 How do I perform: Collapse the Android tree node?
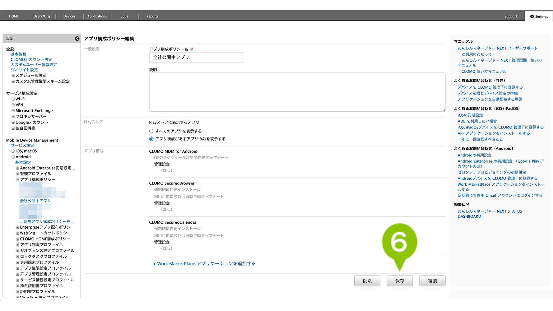click(x=13, y=157)
